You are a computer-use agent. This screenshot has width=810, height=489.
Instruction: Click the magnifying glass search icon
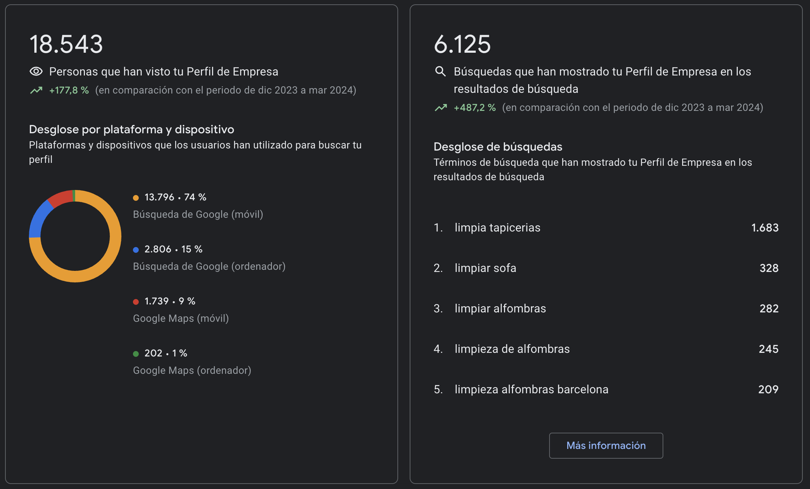440,71
